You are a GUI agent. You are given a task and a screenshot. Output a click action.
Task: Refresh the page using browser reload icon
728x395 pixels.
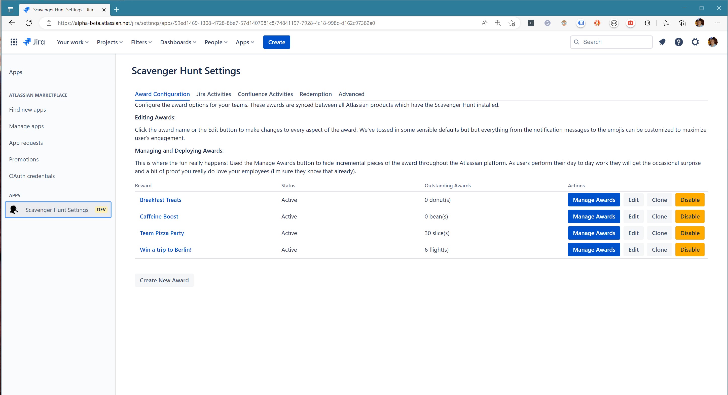click(28, 23)
